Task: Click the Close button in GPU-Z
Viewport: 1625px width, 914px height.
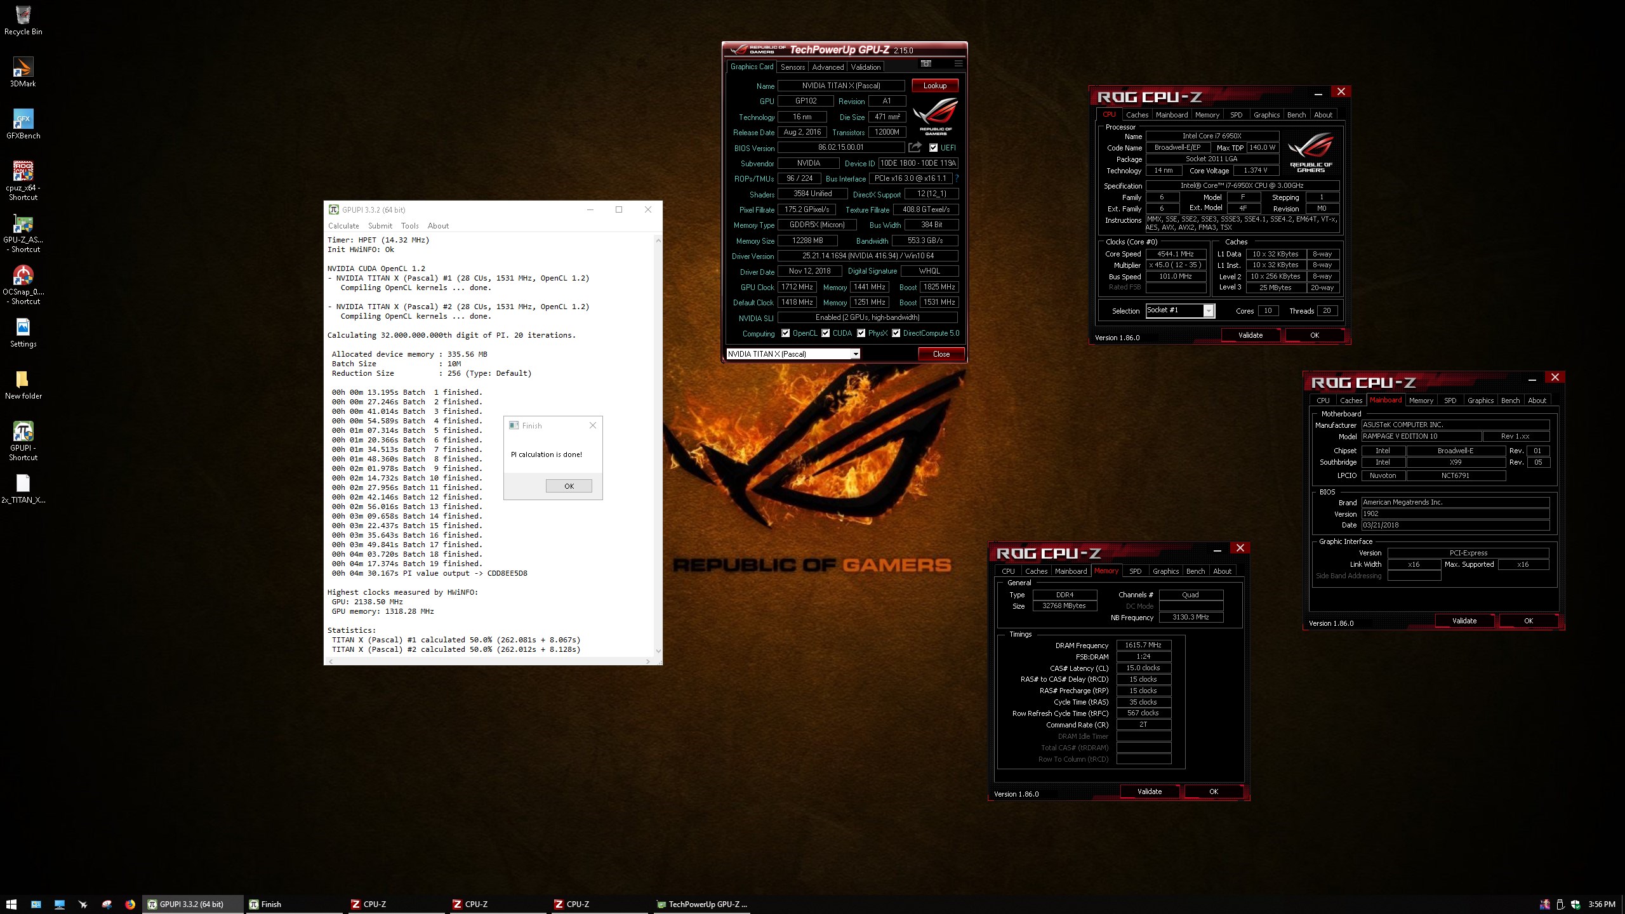Action: pos(941,354)
